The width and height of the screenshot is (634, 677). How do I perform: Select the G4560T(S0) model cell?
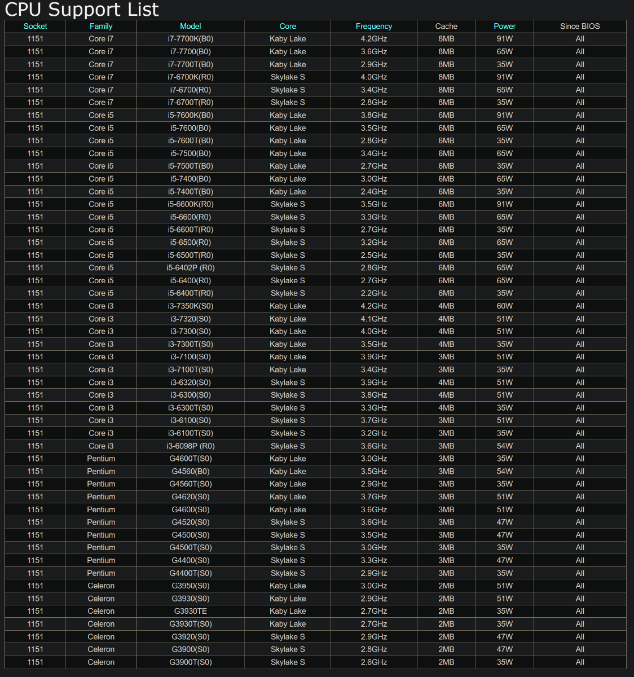191,484
